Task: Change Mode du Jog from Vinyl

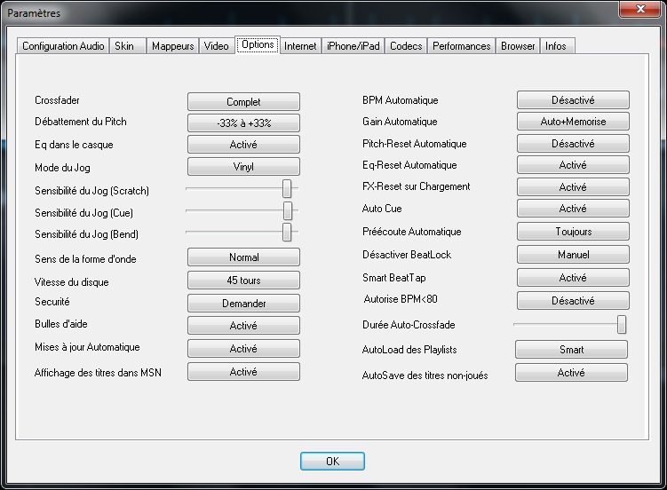Action: [243, 167]
